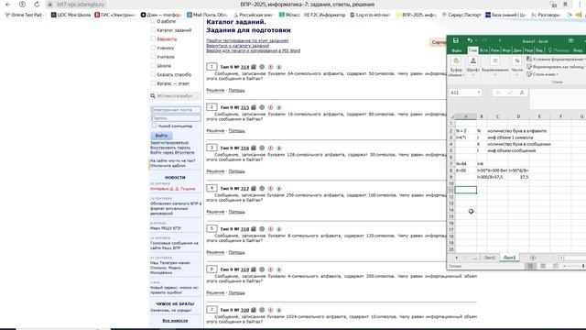Open task number 317 link
This screenshot has height=330, width=586.
(x=244, y=189)
